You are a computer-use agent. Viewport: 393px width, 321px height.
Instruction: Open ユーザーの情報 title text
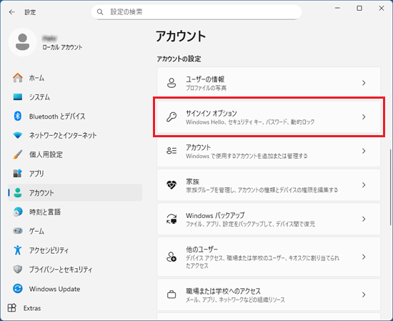pyautogui.click(x=205, y=79)
